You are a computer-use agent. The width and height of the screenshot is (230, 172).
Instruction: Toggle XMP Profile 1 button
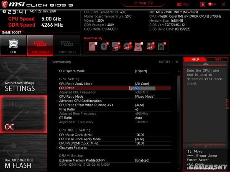coord(40,46)
